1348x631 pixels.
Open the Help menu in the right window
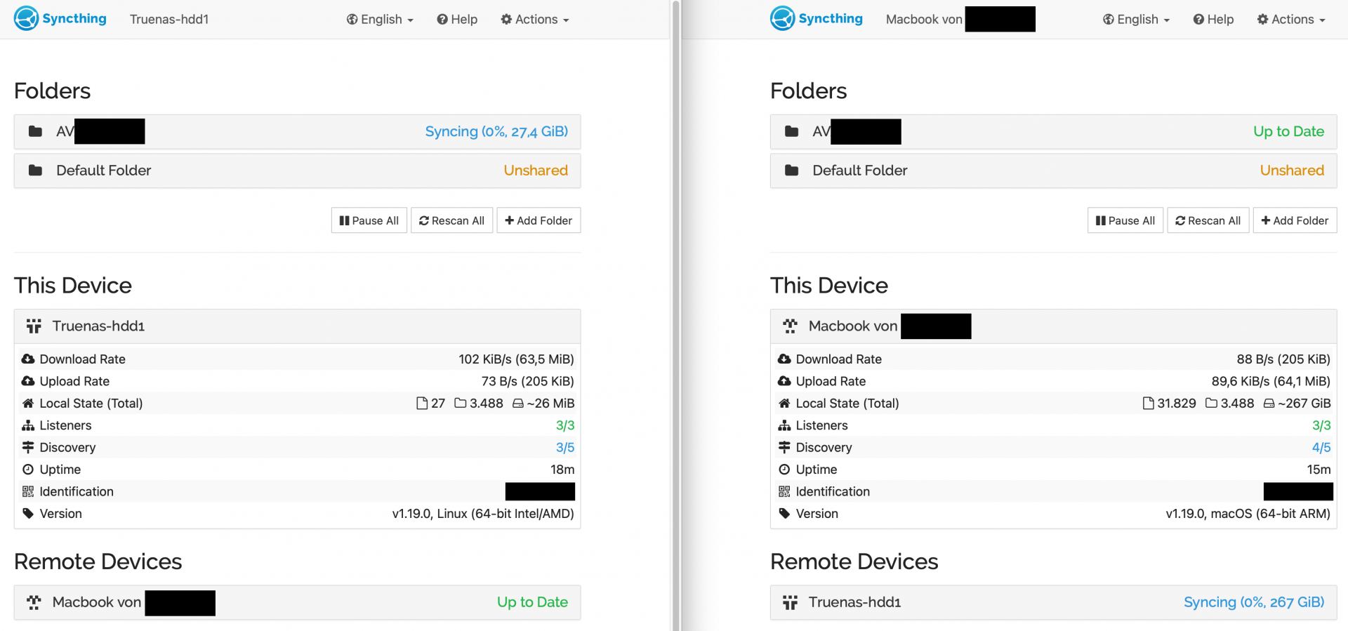(x=1213, y=20)
